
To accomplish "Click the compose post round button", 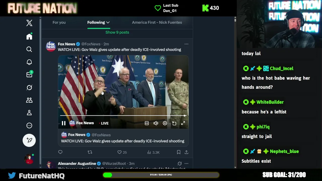I will tap(29, 140).
